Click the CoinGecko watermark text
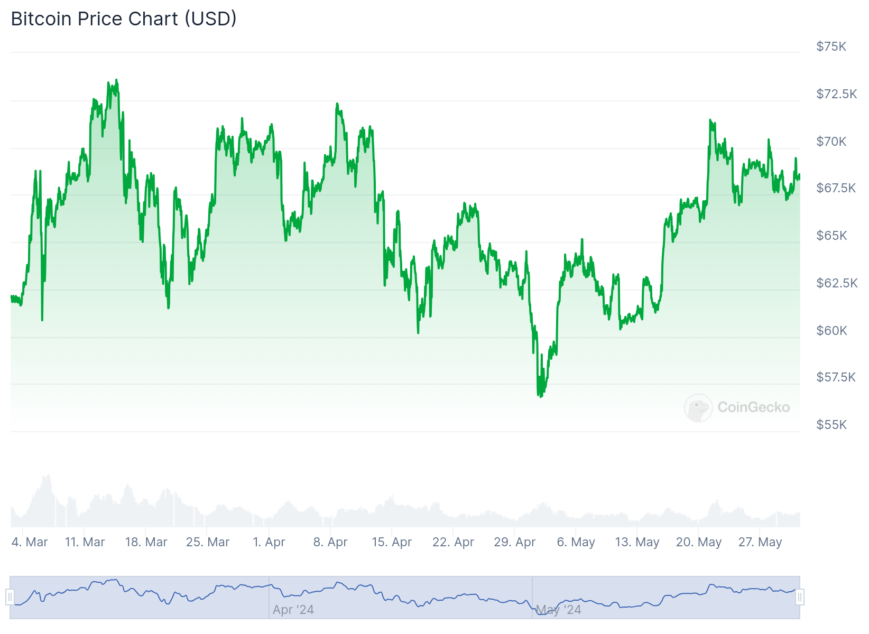This screenshot has width=869, height=634. coord(753,407)
